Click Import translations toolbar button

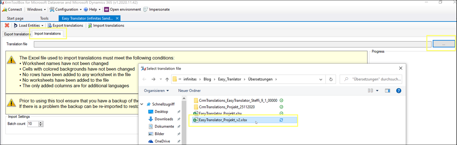(x=106, y=25)
